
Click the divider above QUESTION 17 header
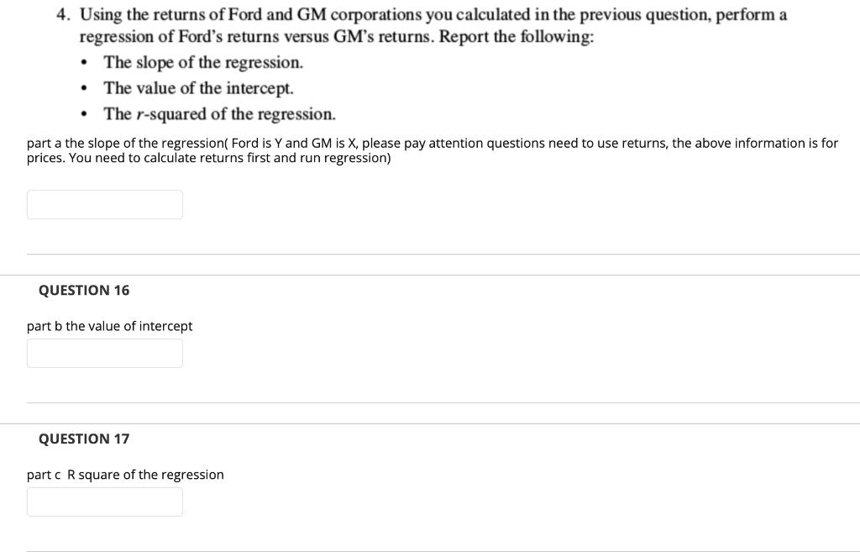tap(430, 420)
